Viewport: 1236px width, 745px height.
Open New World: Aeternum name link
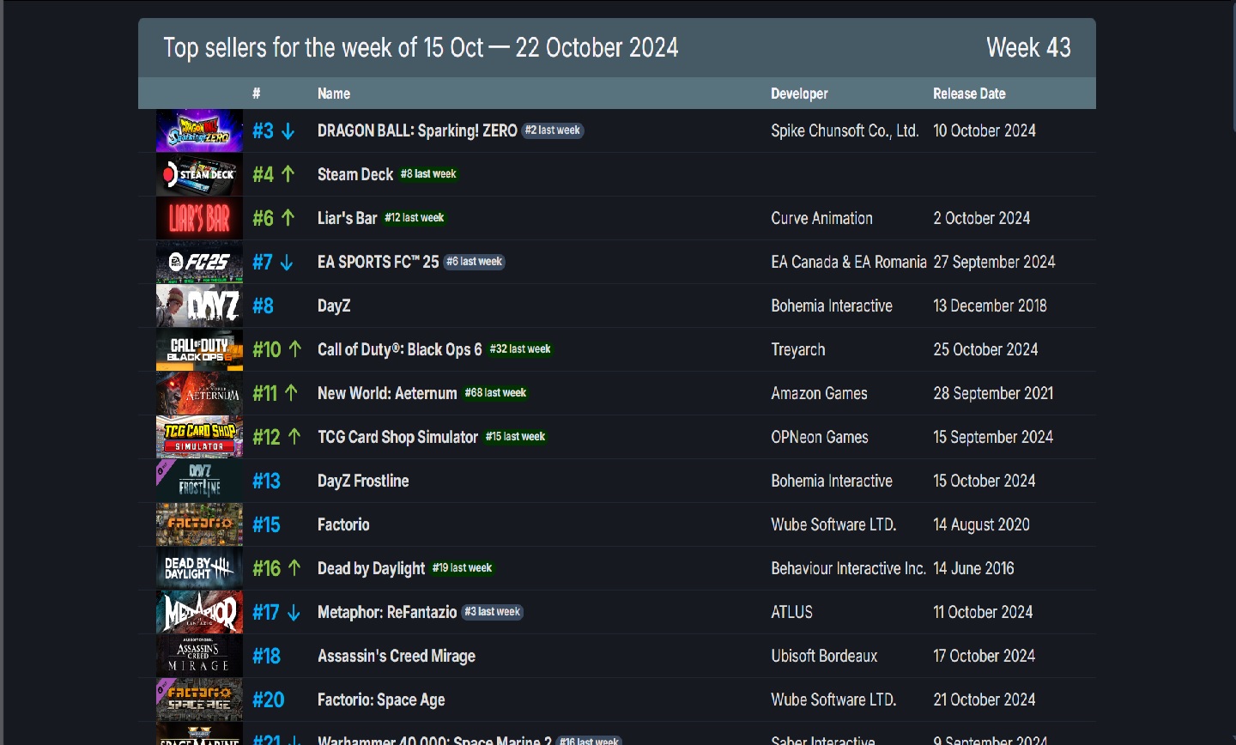tap(387, 393)
